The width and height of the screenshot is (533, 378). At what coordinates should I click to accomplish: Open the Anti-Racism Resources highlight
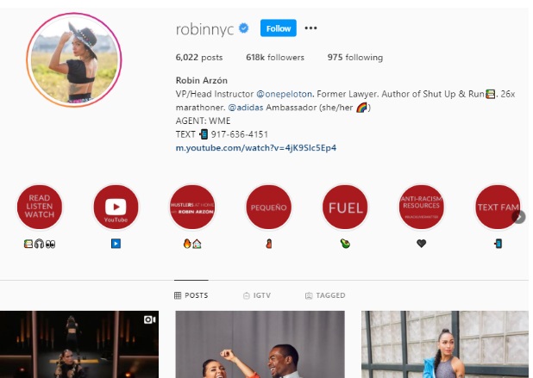[422, 207]
